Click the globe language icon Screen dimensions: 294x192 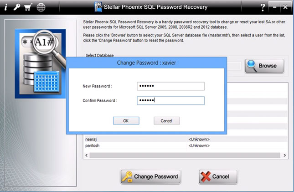click(x=41, y=7)
